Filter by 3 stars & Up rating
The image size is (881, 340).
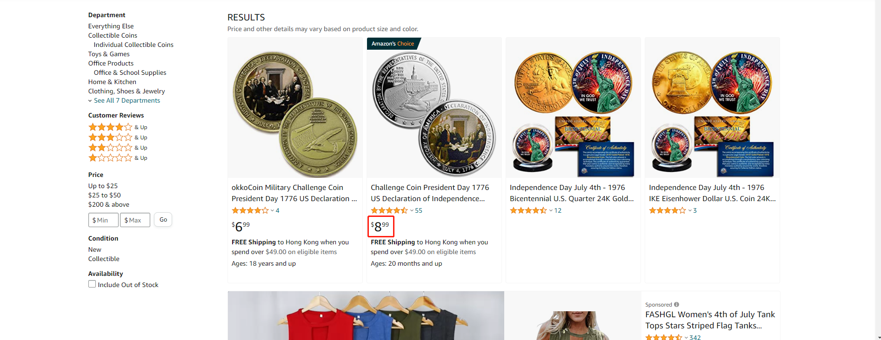click(x=118, y=137)
